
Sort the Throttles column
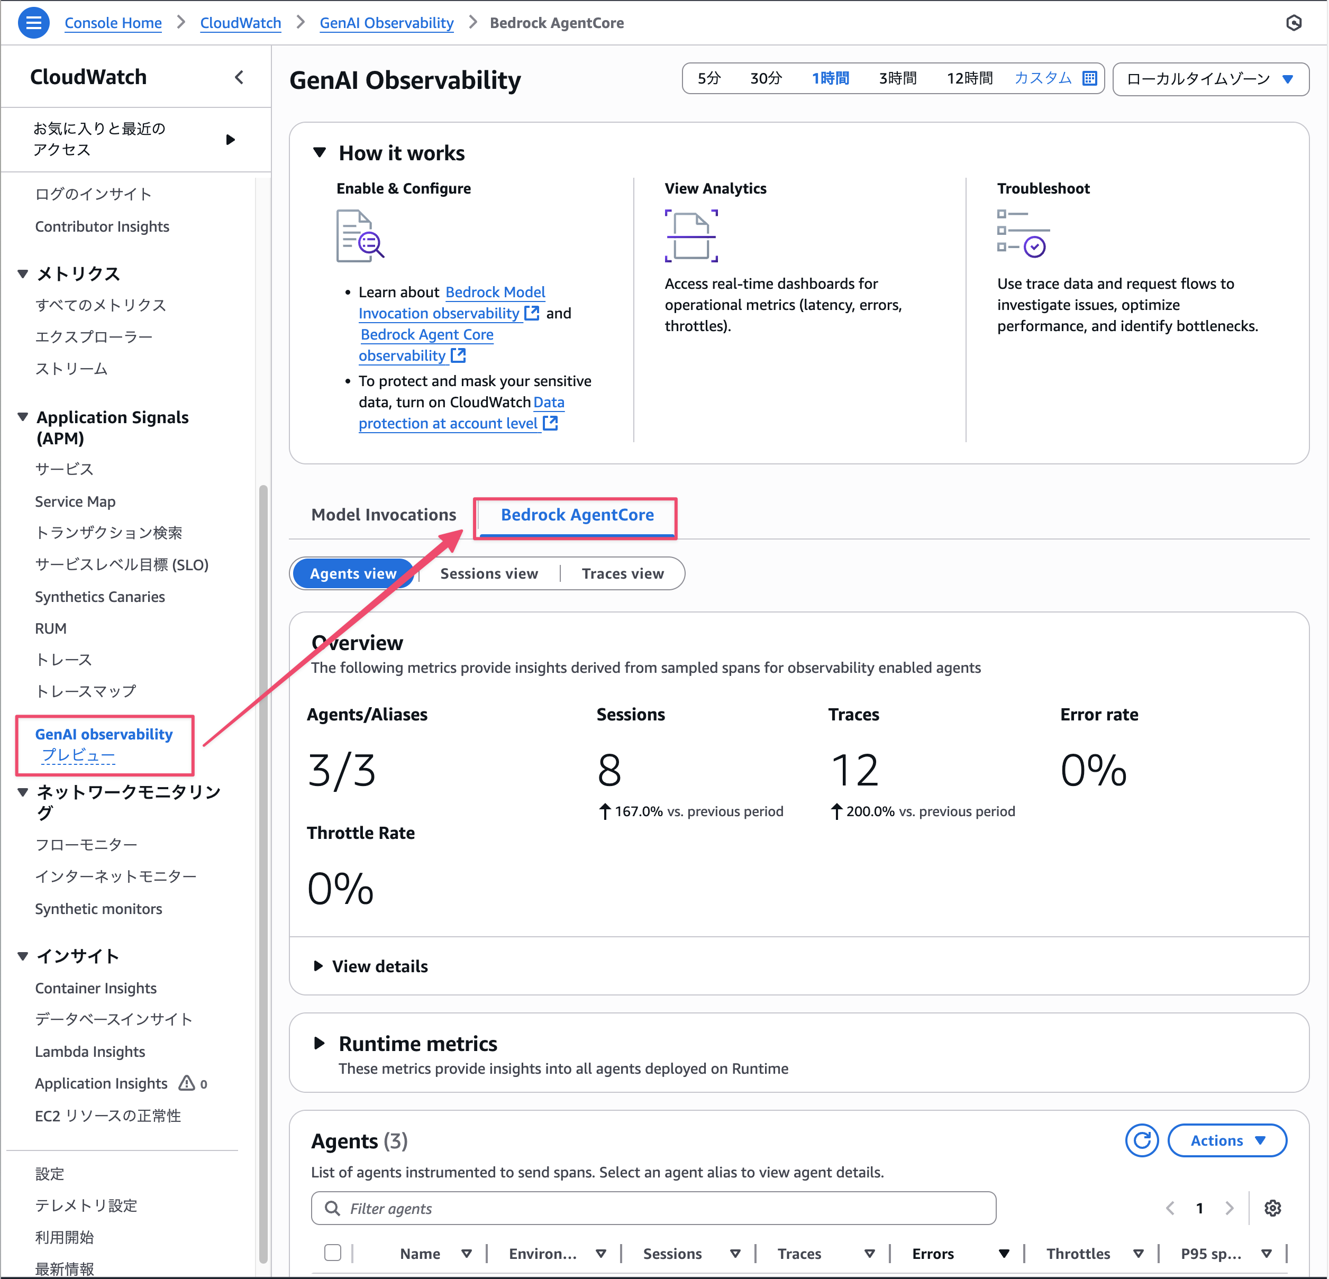(x=1139, y=1254)
